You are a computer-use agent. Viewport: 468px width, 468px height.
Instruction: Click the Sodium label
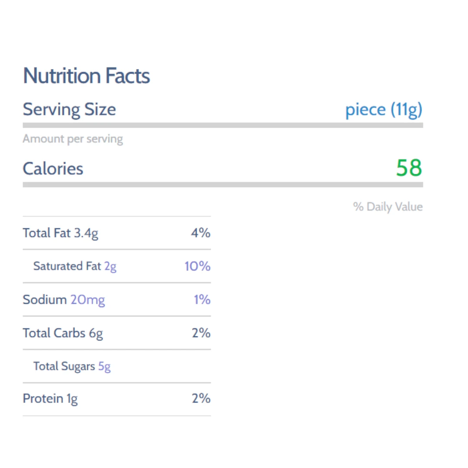click(x=45, y=300)
